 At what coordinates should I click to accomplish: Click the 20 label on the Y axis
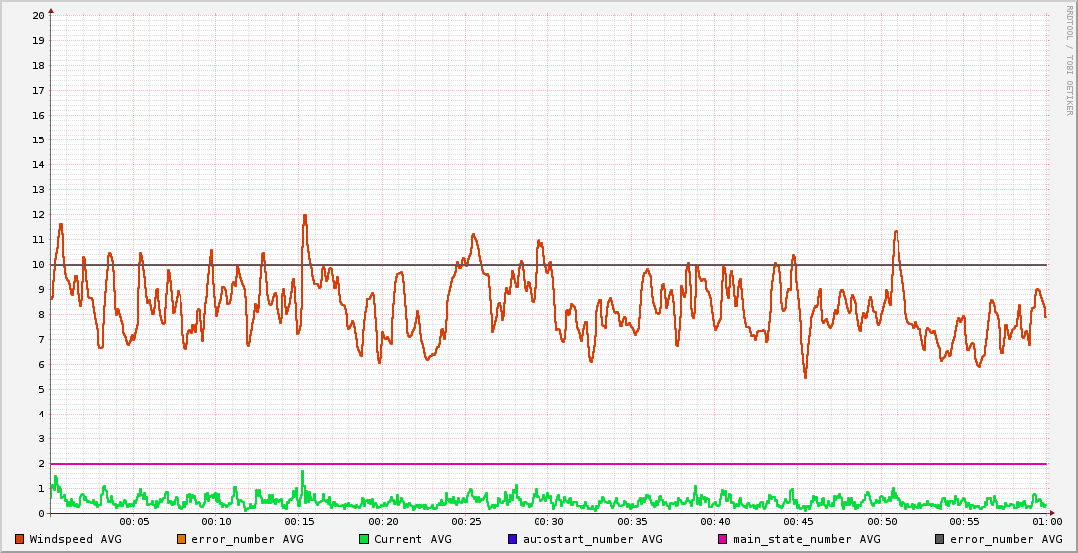coord(38,16)
